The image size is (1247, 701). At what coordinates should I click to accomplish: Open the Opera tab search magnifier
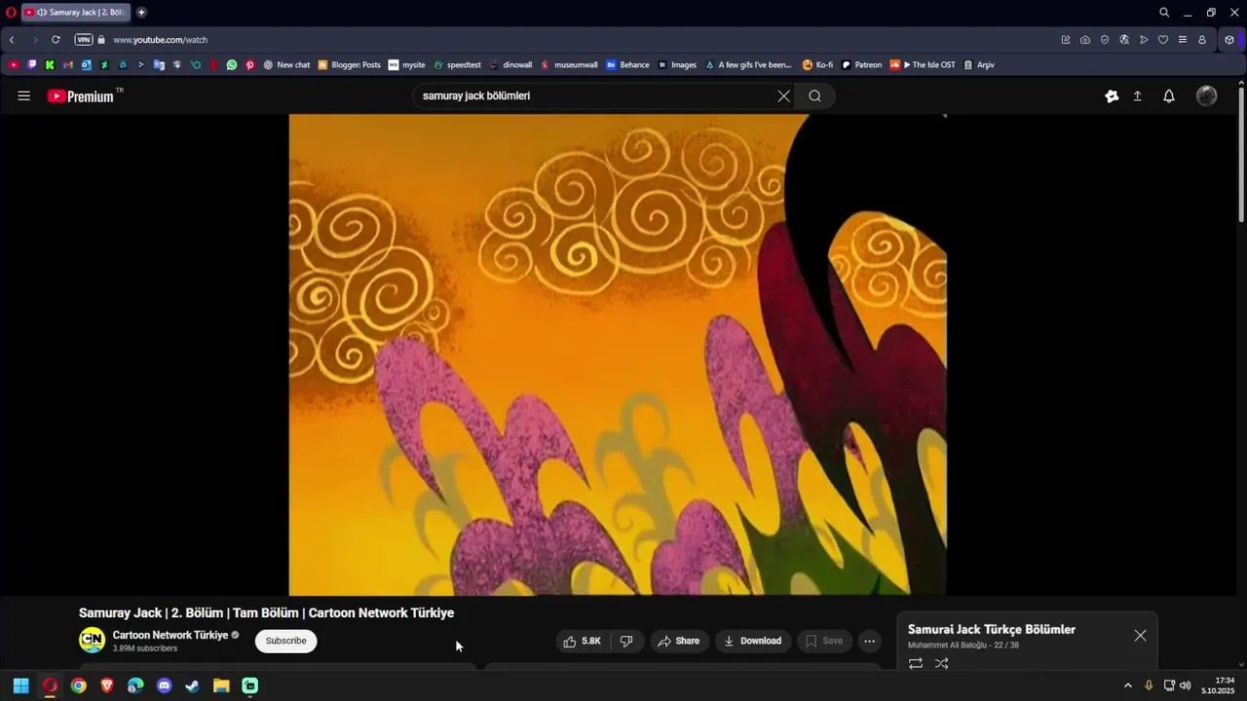[1164, 13]
